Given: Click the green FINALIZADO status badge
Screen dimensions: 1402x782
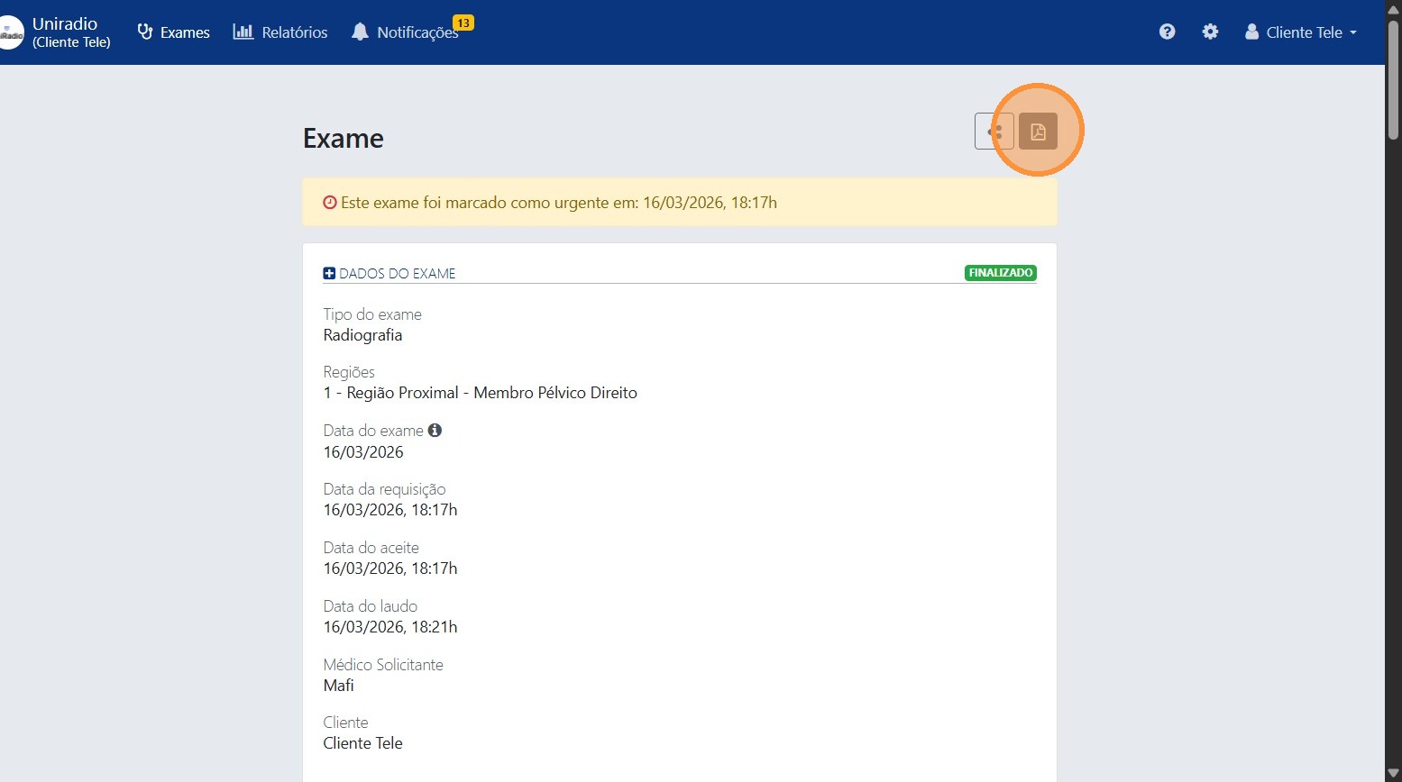Looking at the screenshot, I should [1000, 273].
